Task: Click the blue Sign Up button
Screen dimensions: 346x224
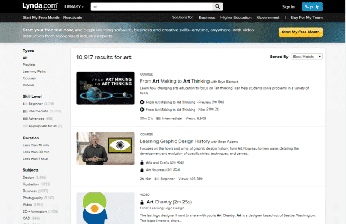Action: pos(312,7)
